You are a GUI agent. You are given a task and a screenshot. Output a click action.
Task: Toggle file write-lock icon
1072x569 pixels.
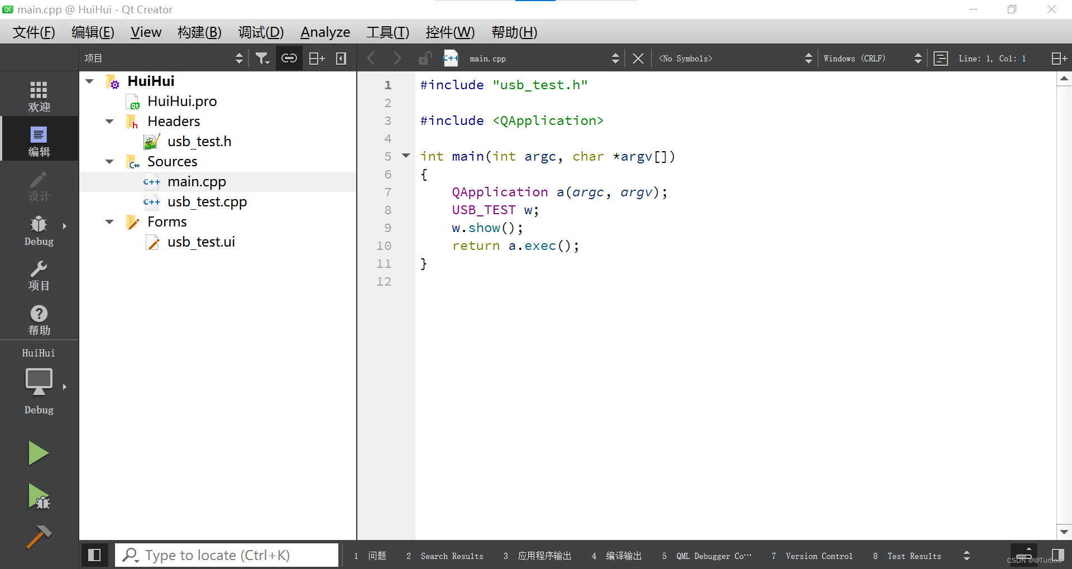[x=425, y=58]
